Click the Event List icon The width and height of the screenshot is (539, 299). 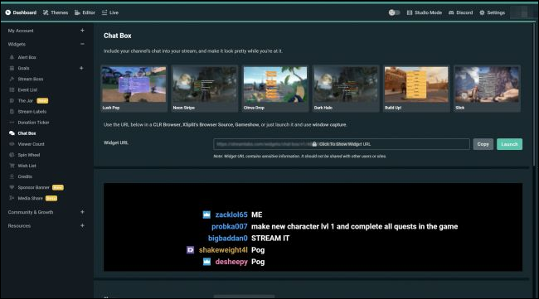(12, 90)
